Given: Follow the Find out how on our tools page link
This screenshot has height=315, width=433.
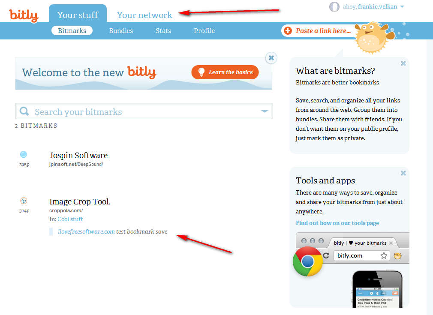Looking at the screenshot, I should pos(337,223).
